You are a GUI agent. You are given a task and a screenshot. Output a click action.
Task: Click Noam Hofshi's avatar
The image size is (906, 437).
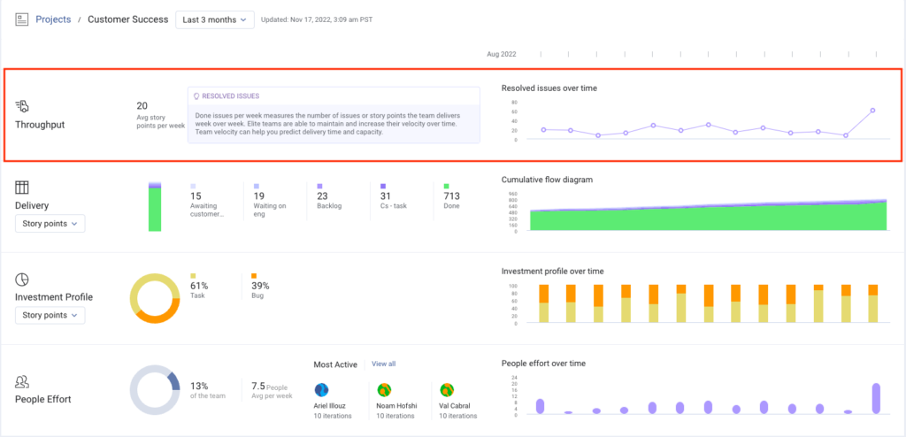point(384,389)
